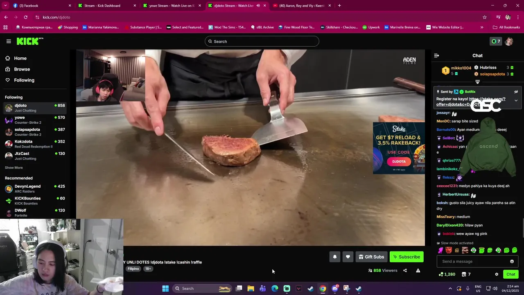Switch to the Aaron, Roy and Viy tab
Image resolution: width=524 pixels, height=295 pixels.
point(302,6)
